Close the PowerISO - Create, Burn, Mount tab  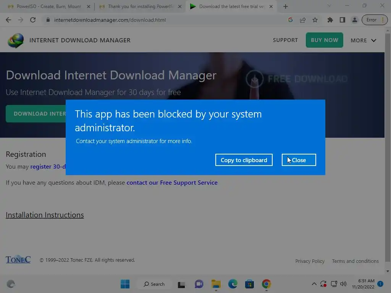click(x=89, y=7)
